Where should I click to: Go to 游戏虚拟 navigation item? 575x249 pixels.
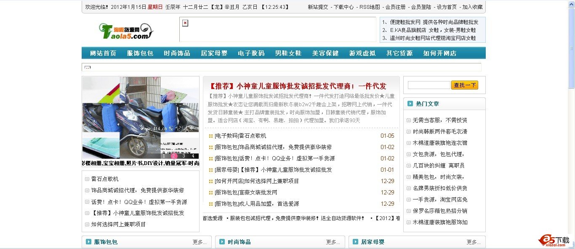pyautogui.click(x=362, y=53)
